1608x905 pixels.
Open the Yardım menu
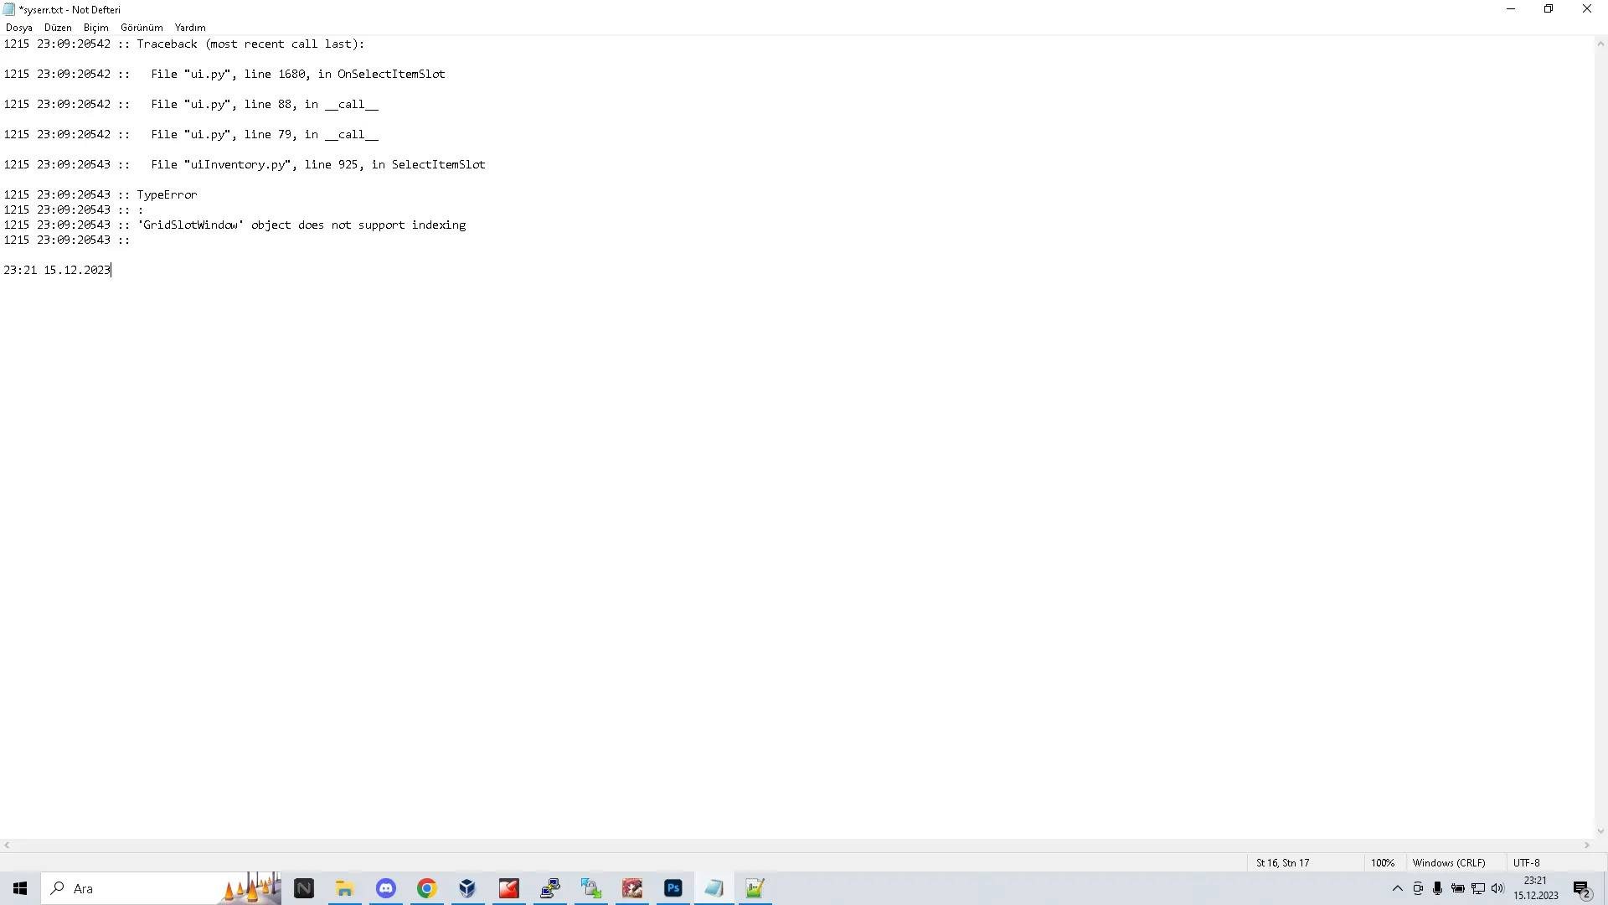coord(190,28)
